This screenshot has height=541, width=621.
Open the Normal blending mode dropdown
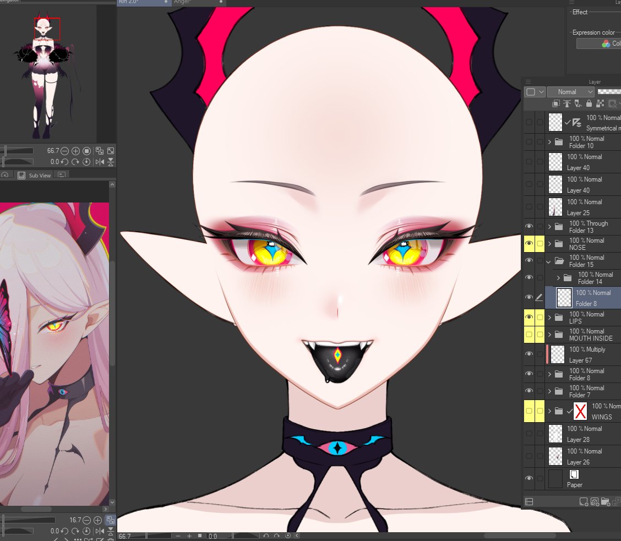coord(571,92)
